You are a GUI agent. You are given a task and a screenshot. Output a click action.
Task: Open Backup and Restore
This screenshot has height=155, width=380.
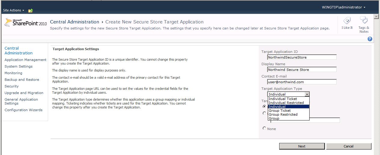22,80
